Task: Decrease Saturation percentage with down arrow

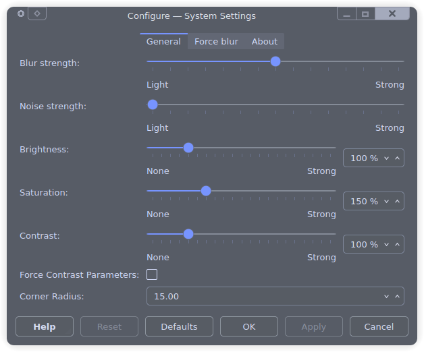Action: click(386, 201)
